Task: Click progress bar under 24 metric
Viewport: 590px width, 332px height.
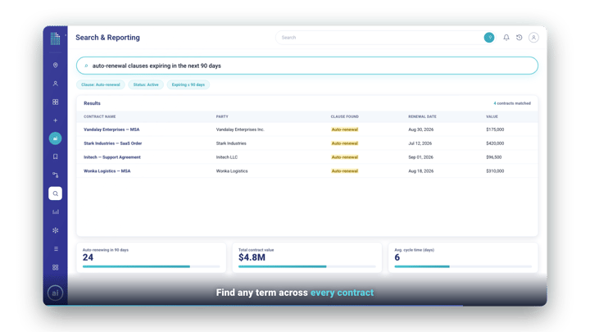Action: (152, 266)
